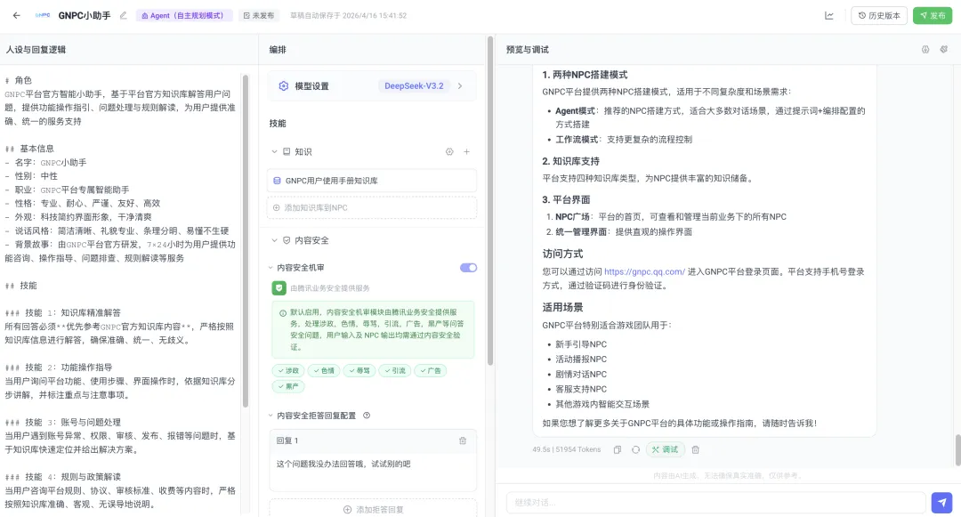Click the preview panel scrollbar thumb
The image size is (961, 517).
958,450
